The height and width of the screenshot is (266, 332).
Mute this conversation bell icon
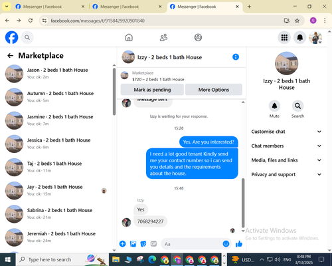point(274,106)
